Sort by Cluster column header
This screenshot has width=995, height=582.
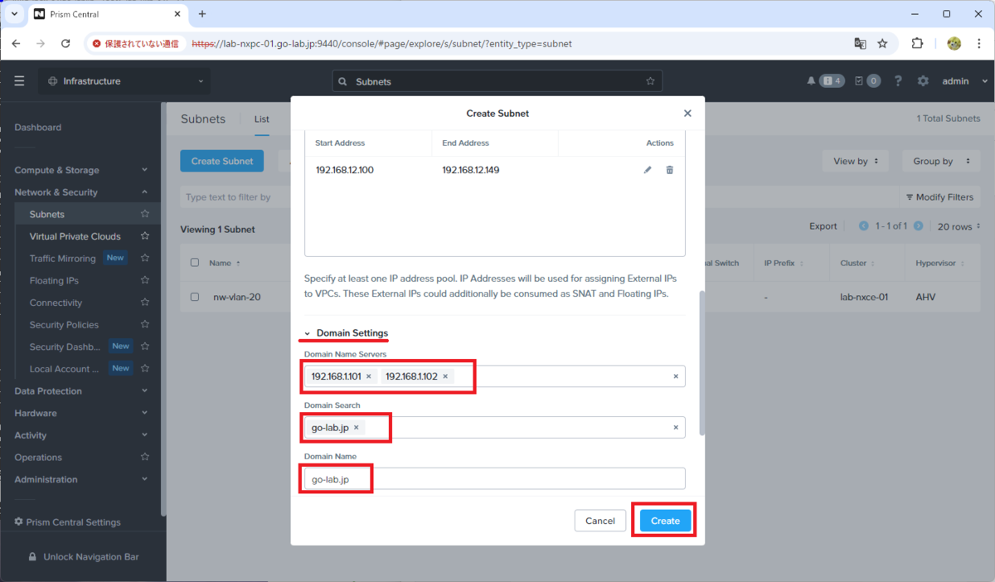(858, 263)
